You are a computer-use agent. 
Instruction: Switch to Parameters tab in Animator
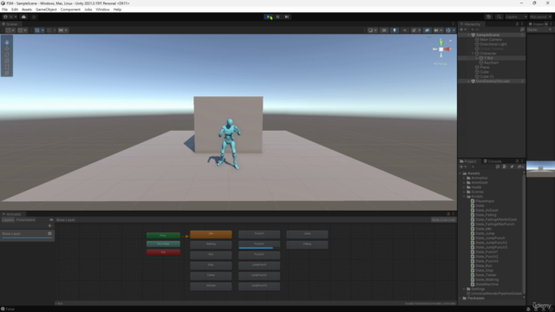tap(26, 219)
